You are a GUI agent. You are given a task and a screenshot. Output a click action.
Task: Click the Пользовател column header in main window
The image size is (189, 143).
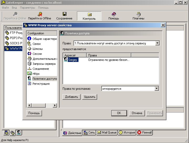coord(13,28)
